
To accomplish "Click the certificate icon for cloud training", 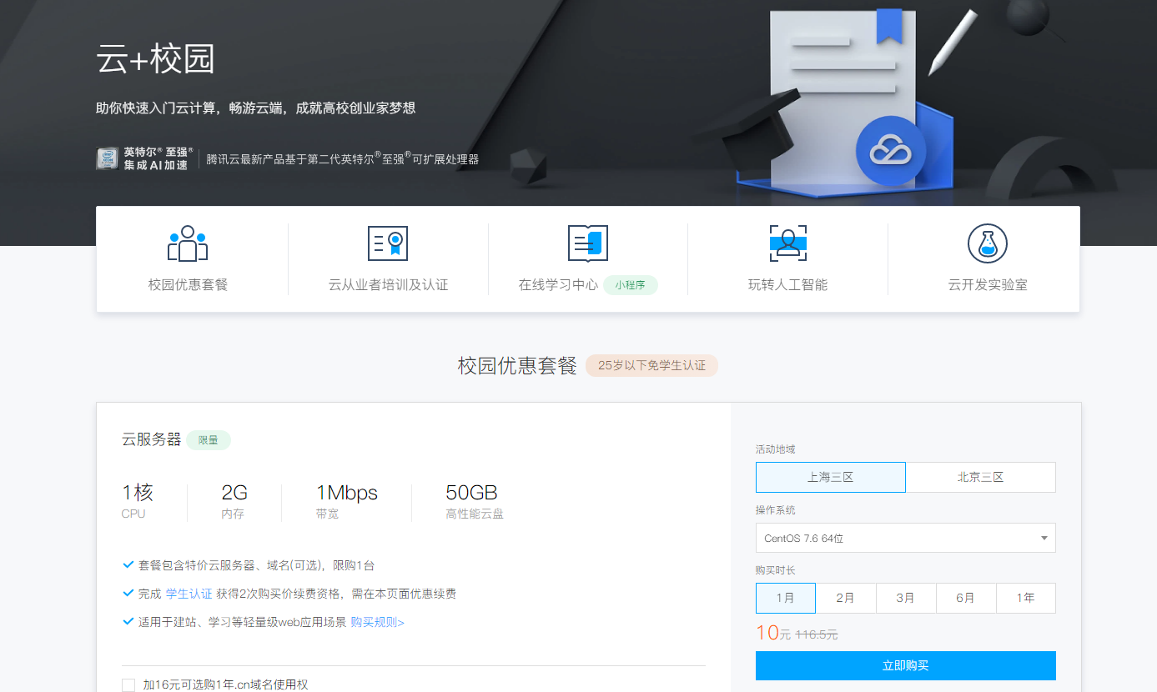I will click(388, 243).
